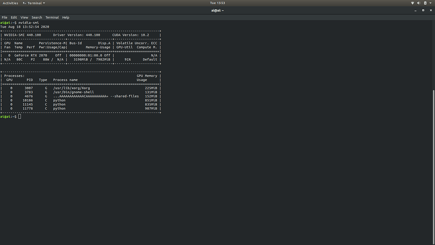This screenshot has width=435, height=245.
Task: Click the volume speaker icon
Action: point(419,3)
